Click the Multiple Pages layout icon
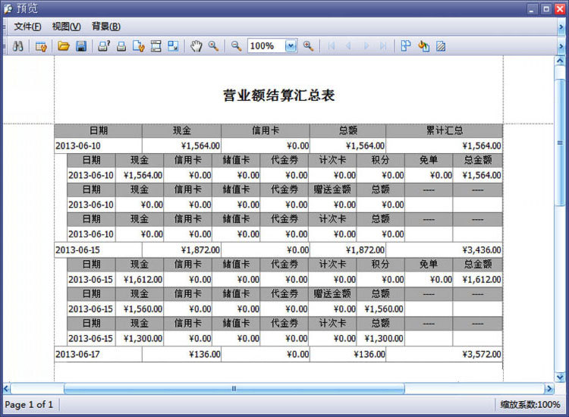569x417 pixels. [x=406, y=46]
